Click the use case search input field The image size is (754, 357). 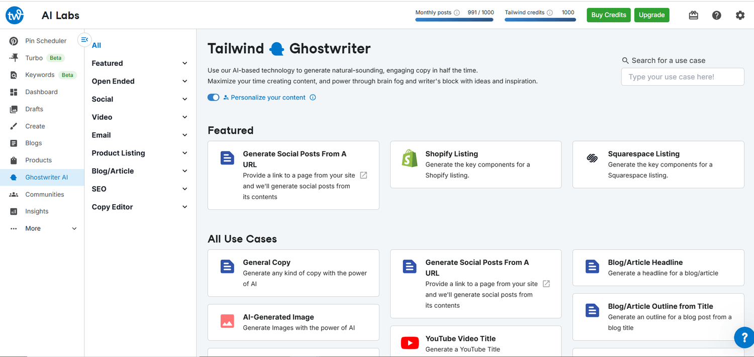pyautogui.click(x=683, y=77)
